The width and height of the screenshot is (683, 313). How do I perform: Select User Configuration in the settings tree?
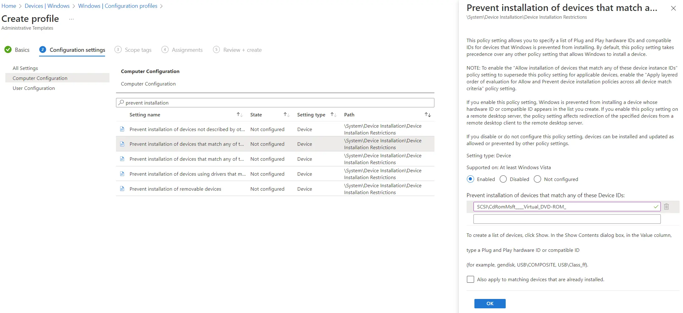pos(34,88)
